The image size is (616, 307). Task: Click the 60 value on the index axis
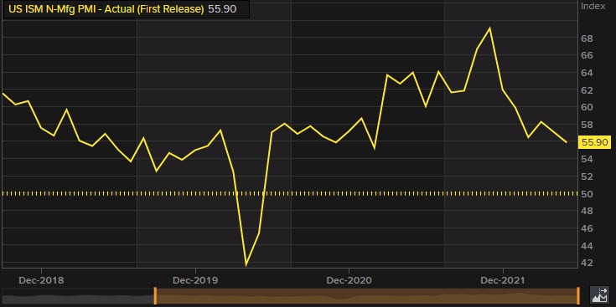tap(588, 107)
